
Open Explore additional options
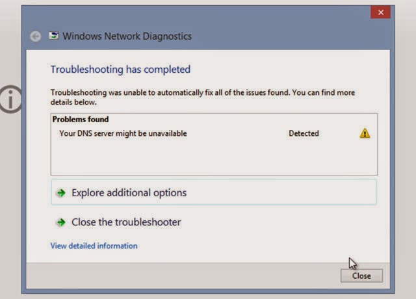click(214, 192)
